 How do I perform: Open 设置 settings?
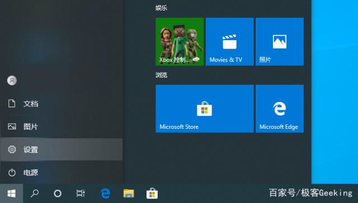[x=61, y=149]
